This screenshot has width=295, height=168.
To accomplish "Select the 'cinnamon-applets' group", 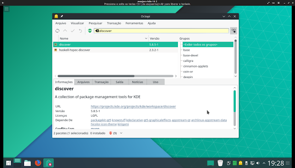I will (195, 66).
